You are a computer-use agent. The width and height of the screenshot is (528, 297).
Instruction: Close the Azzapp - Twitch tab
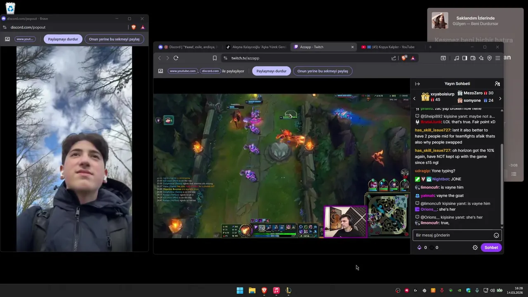click(x=352, y=47)
